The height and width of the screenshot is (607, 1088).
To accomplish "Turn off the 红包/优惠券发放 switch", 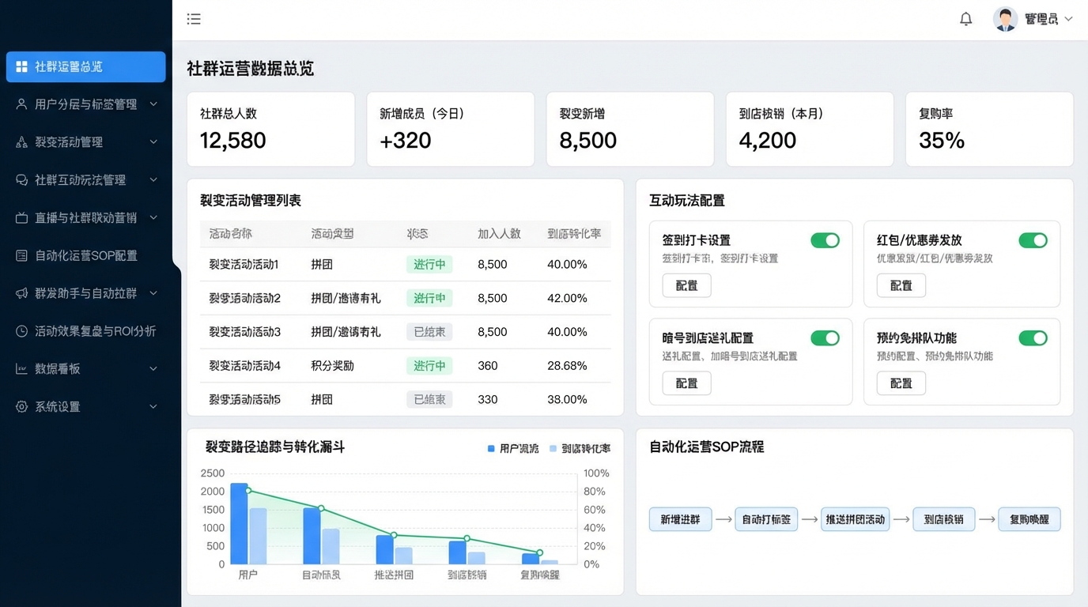I will point(1033,240).
